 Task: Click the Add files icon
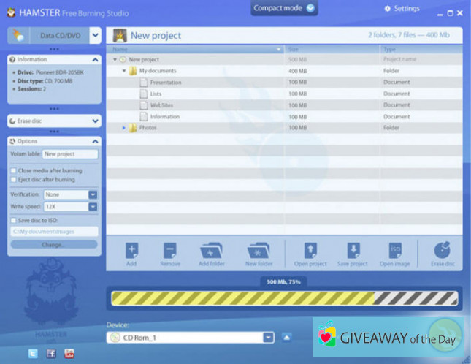click(x=131, y=252)
